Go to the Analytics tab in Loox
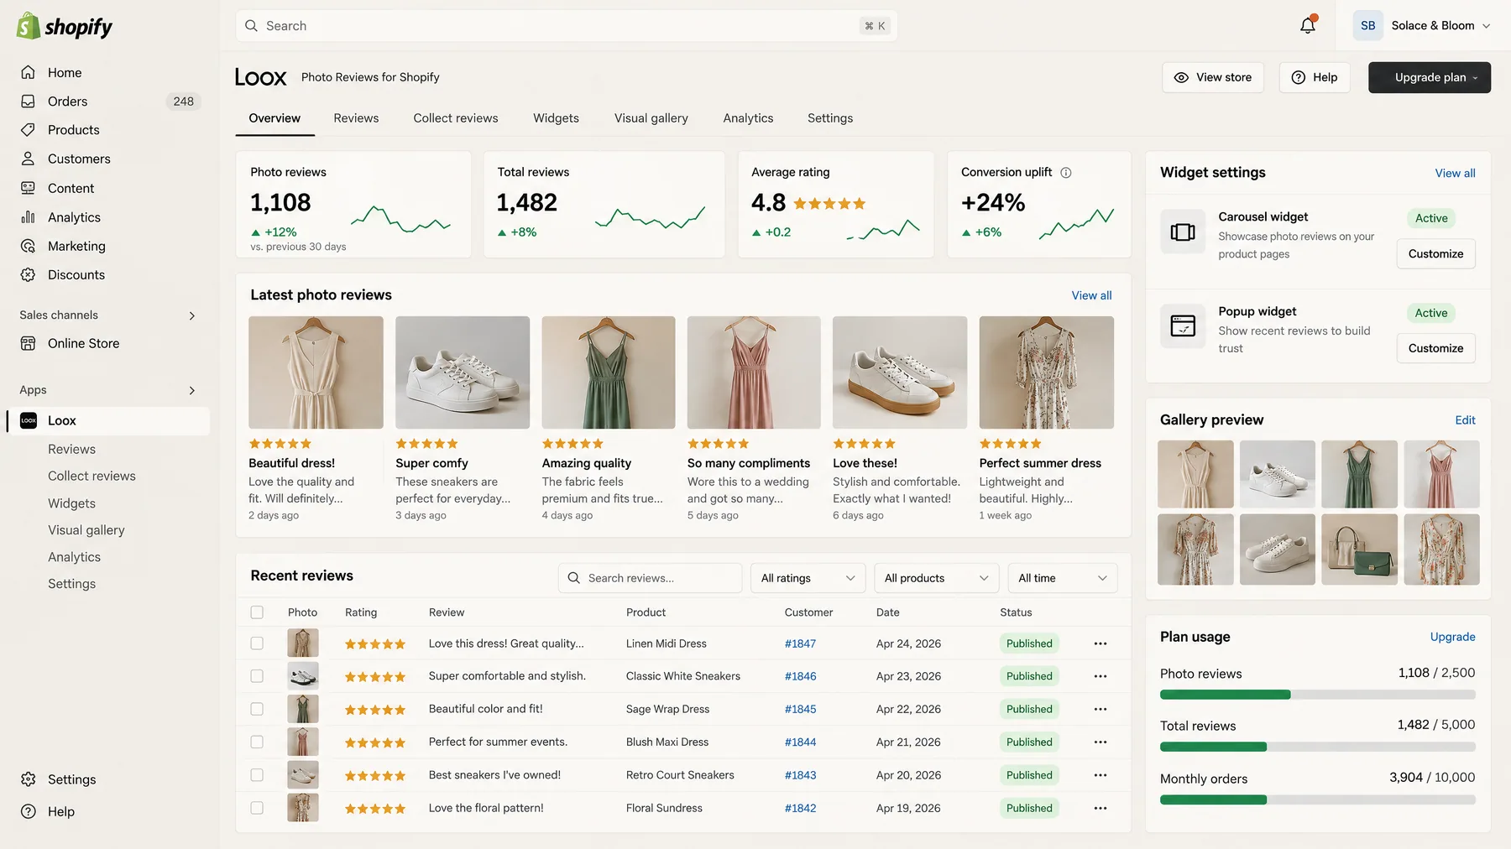This screenshot has width=1511, height=849. click(748, 118)
